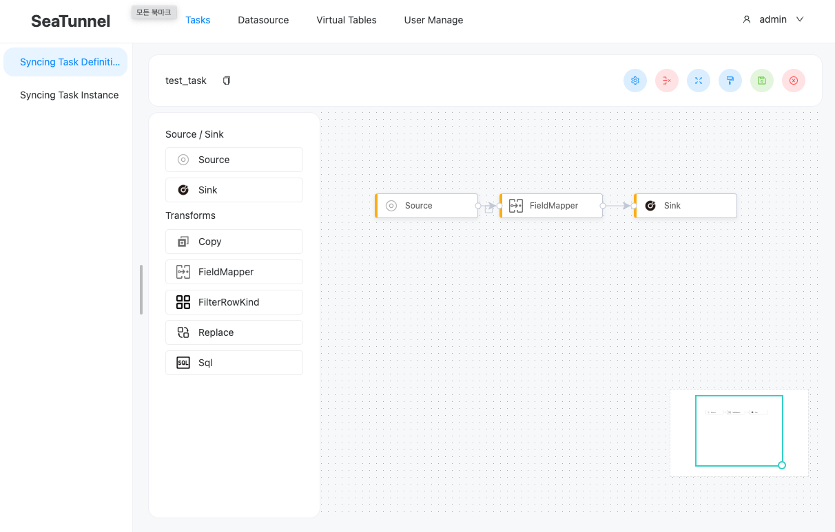This screenshot has height=532, width=835.
Task: Pick the Replace transform from palette
Action: click(234, 332)
